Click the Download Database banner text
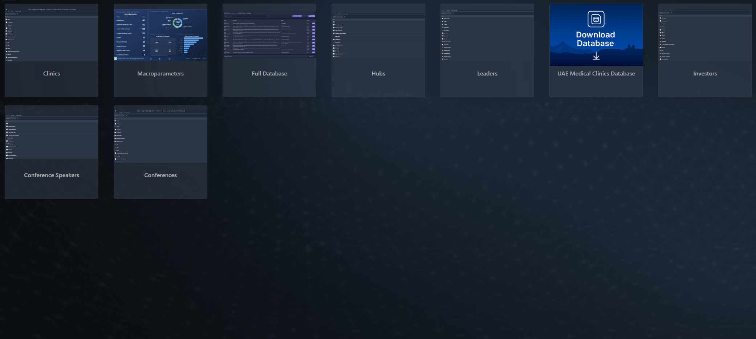The height and width of the screenshot is (339, 756). (596, 39)
